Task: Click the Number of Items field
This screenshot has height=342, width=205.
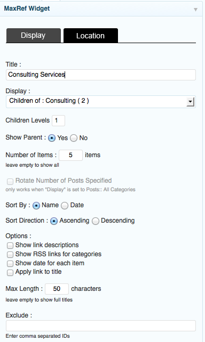Action: tap(71, 155)
